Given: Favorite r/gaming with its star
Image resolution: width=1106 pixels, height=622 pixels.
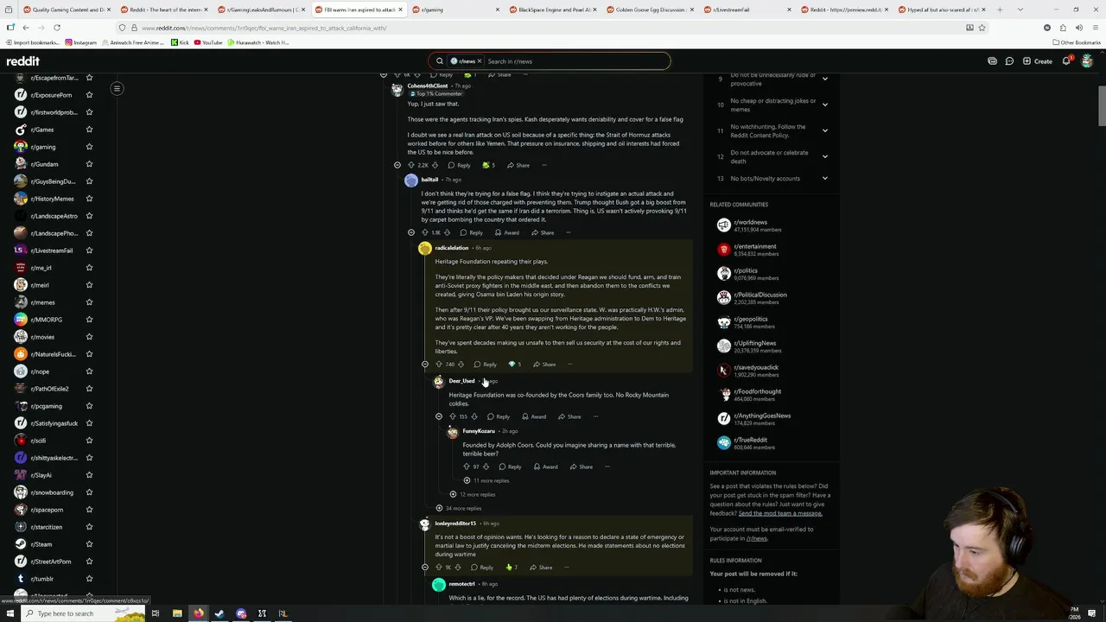Looking at the screenshot, I should coord(89,147).
